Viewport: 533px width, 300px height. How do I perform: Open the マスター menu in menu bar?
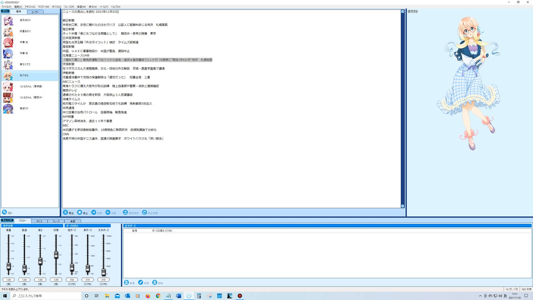click(43, 7)
